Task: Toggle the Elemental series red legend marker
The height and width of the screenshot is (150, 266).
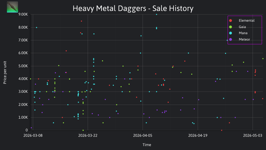Action: [x=231, y=21]
